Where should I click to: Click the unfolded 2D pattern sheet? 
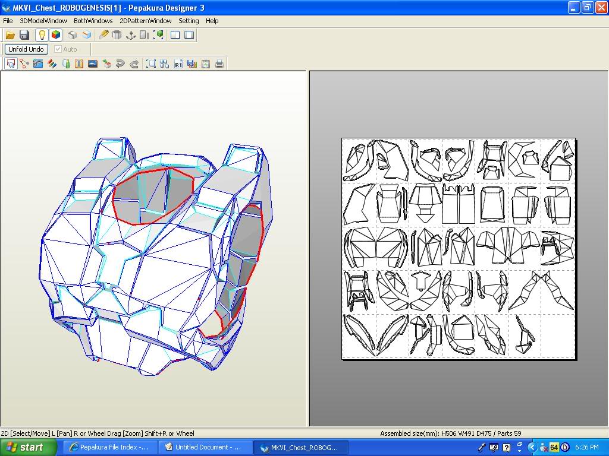pos(459,249)
